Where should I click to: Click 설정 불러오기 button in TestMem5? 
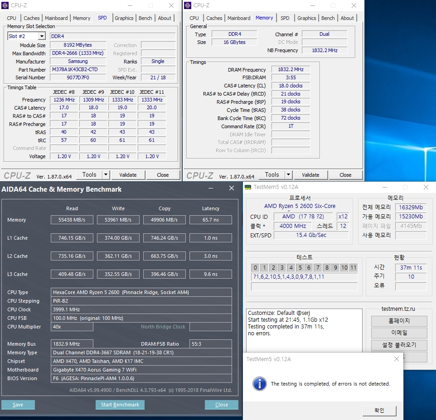399,345
